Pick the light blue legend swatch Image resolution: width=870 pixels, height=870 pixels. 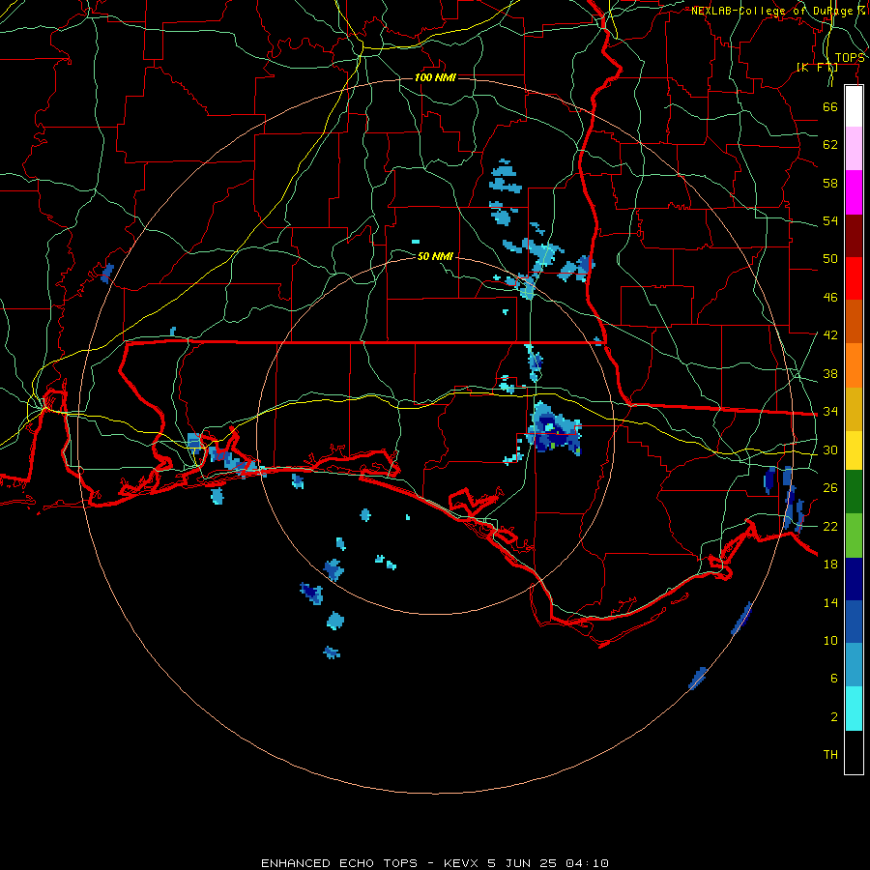pyautogui.click(x=854, y=665)
